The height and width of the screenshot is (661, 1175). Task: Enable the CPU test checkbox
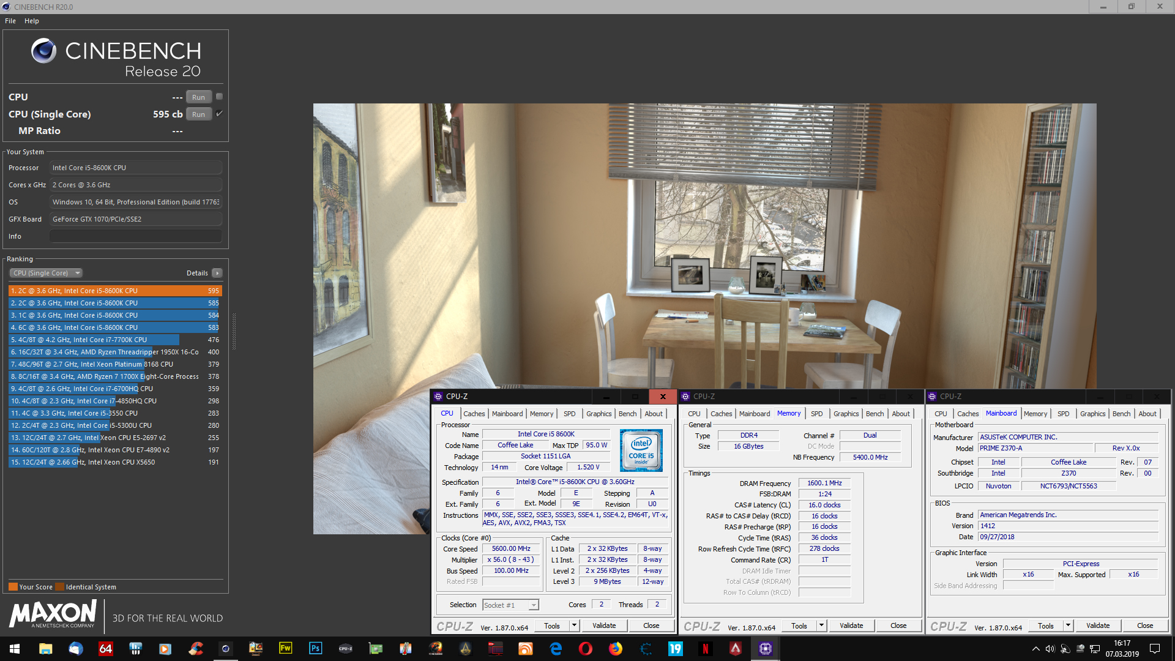[219, 97]
